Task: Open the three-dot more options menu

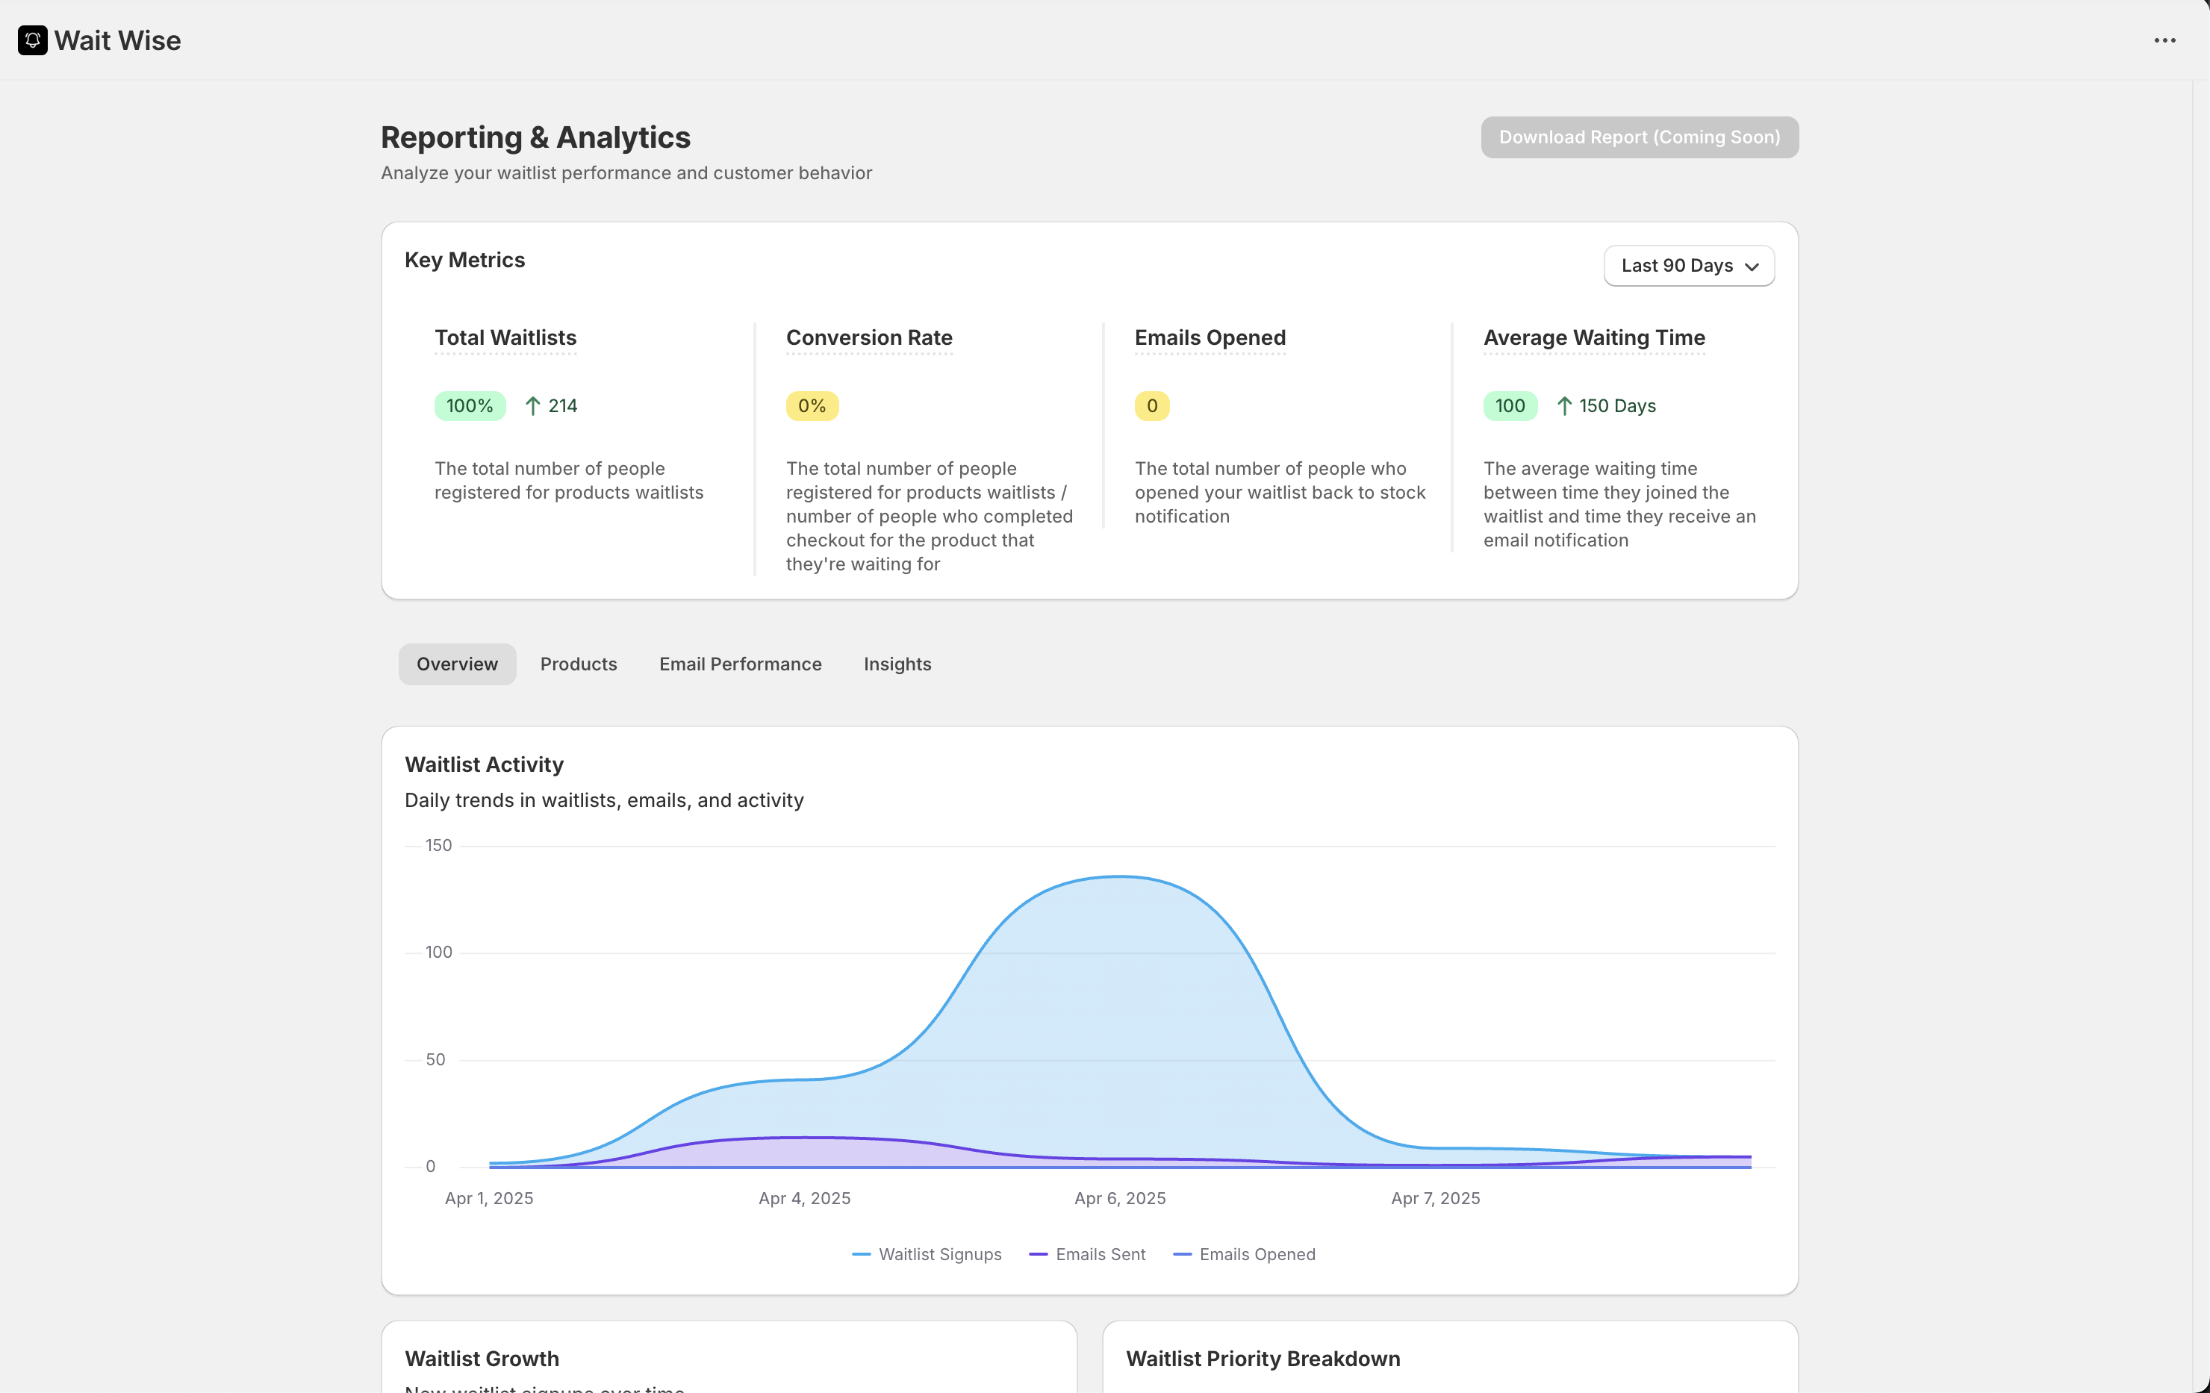Action: 2164,40
